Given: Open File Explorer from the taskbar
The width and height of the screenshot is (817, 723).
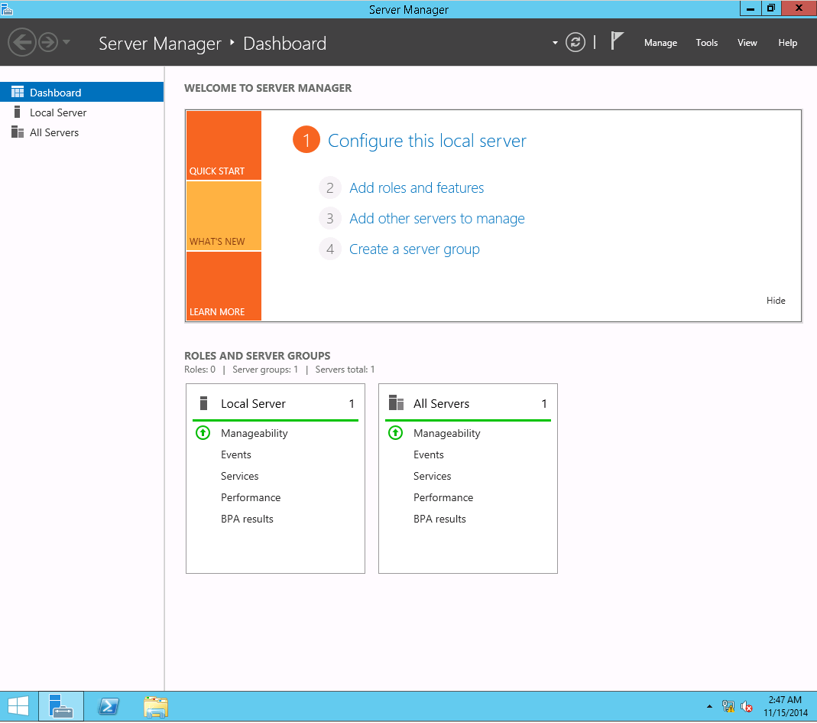Looking at the screenshot, I should coord(156,708).
